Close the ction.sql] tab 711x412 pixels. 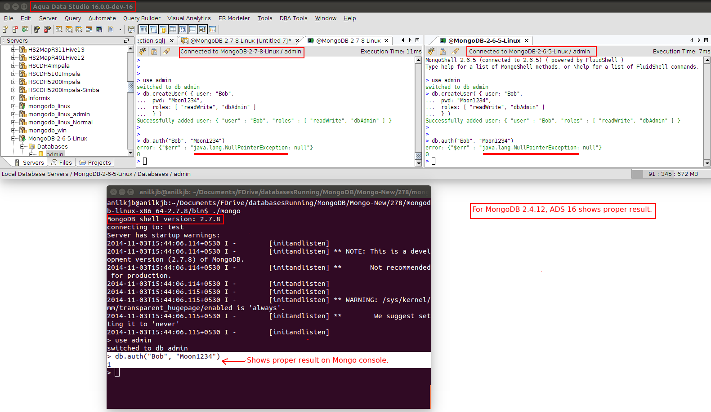(172, 41)
